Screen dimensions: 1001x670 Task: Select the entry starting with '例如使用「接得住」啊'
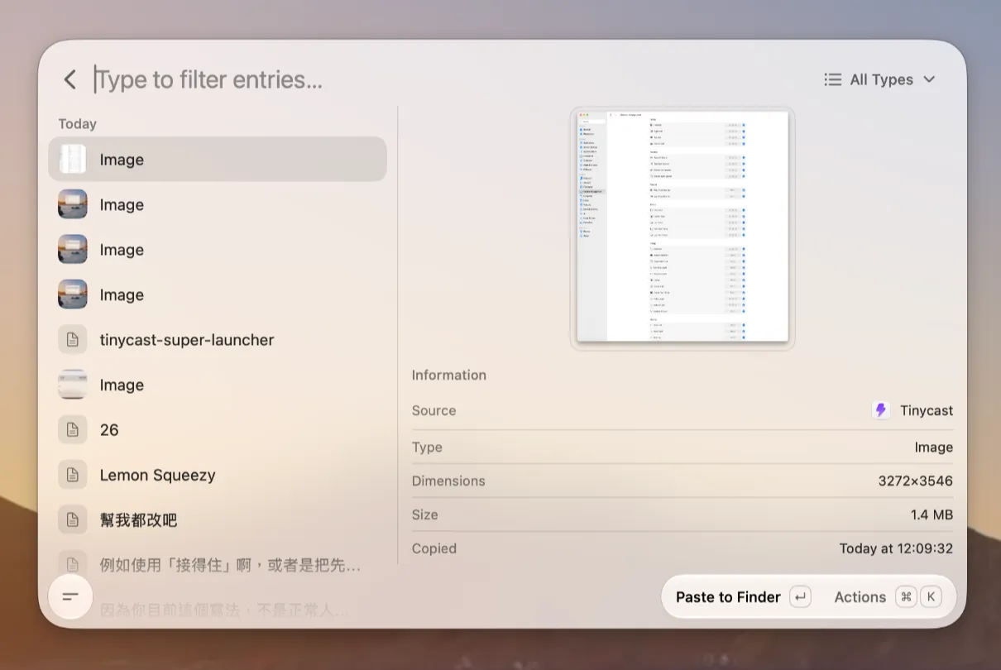click(x=218, y=565)
